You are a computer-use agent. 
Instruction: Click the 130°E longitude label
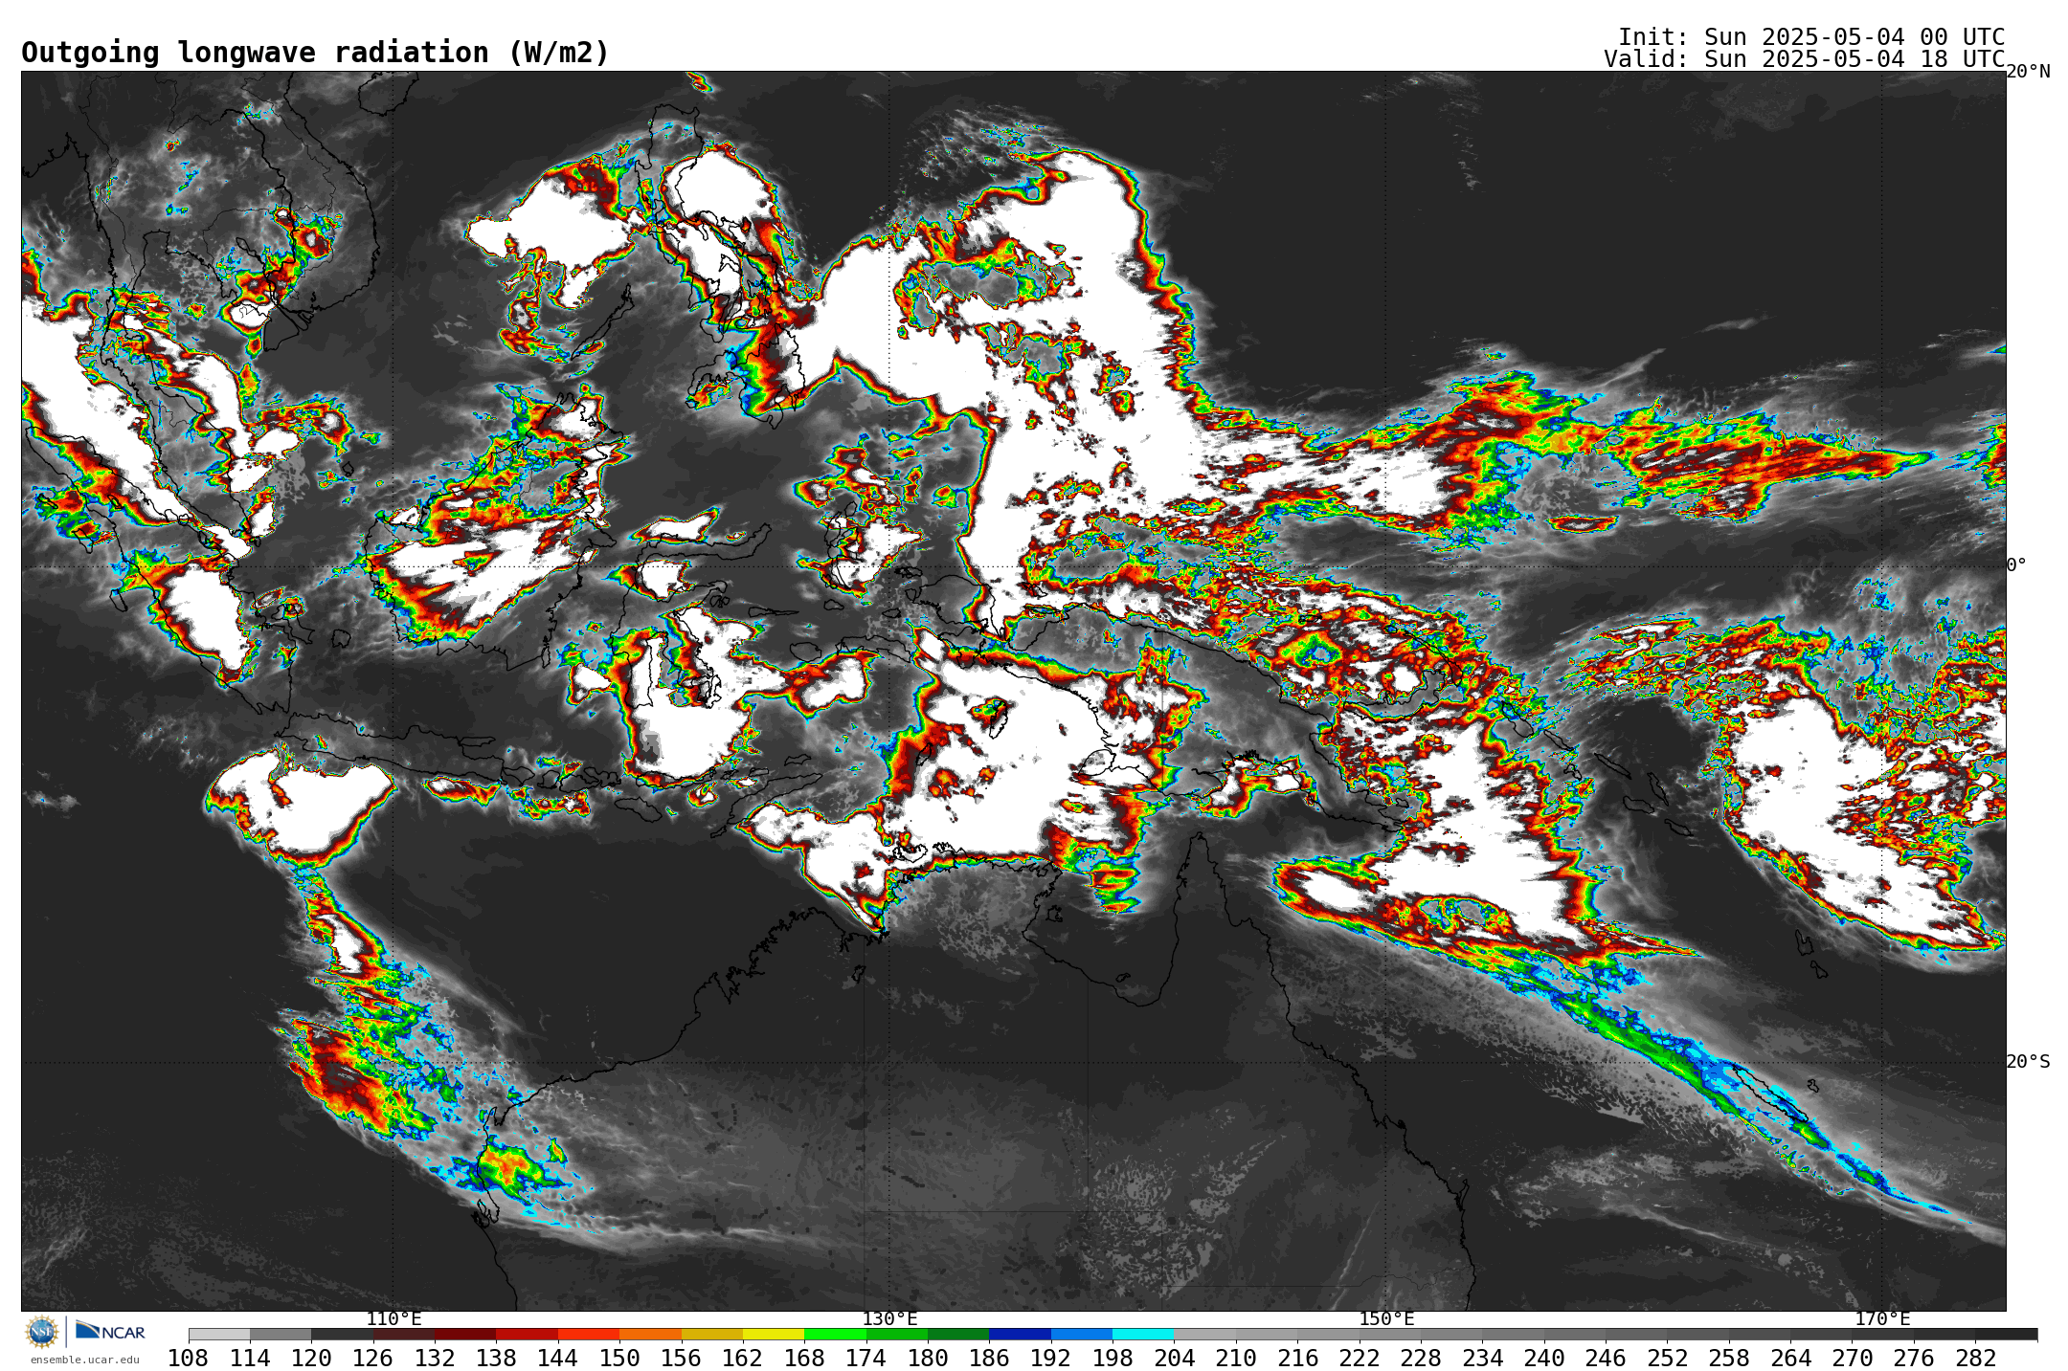(889, 1319)
